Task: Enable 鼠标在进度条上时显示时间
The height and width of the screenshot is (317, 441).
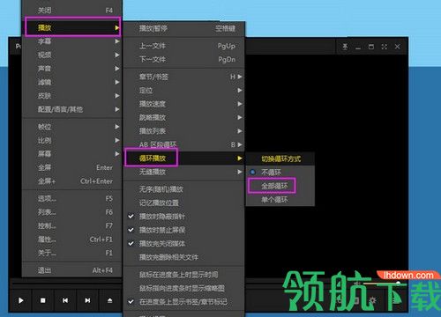Action: click(x=184, y=275)
